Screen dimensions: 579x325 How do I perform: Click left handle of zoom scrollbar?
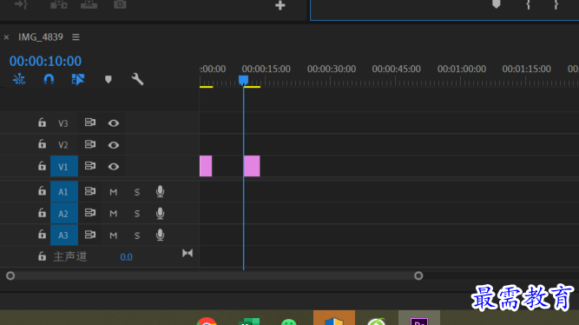[x=10, y=275]
